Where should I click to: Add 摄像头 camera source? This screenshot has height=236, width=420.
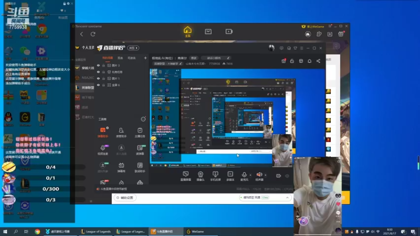pos(201,176)
